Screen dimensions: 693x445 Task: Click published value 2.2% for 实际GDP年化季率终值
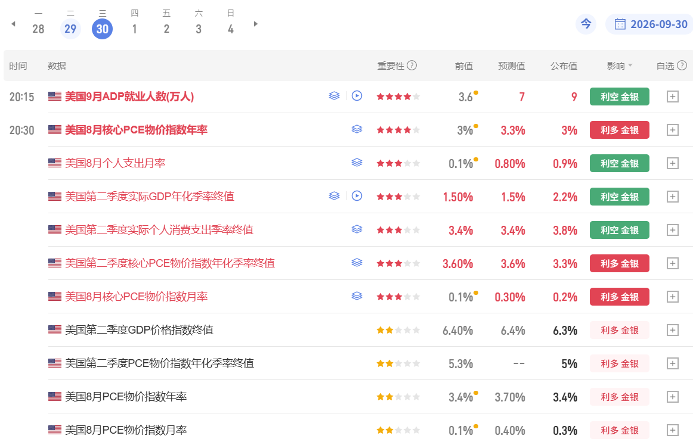[565, 197]
